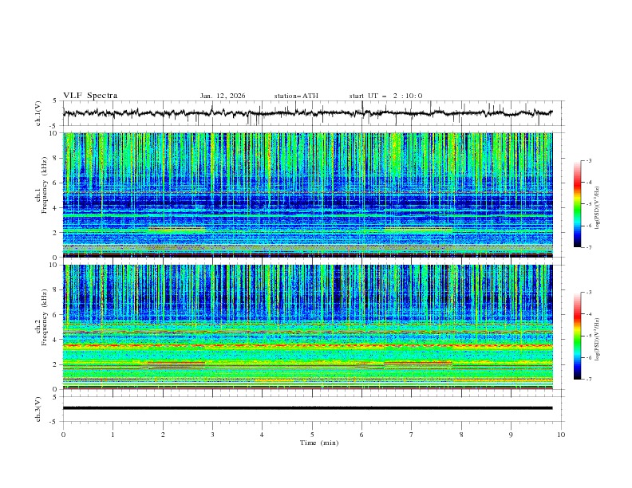The height and width of the screenshot is (488, 632).
Task: Click time axis tick label "10"
Action: 561,435
